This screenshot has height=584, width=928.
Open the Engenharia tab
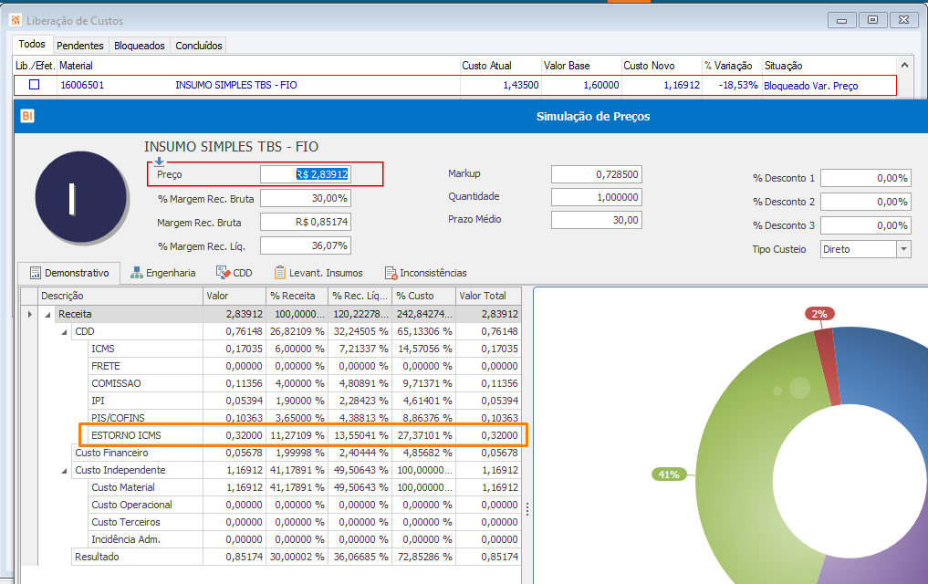(x=163, y=273)
